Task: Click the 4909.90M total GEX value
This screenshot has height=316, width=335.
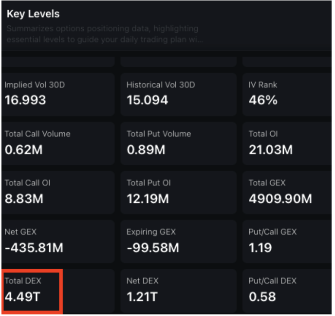Action: [280, 199]
